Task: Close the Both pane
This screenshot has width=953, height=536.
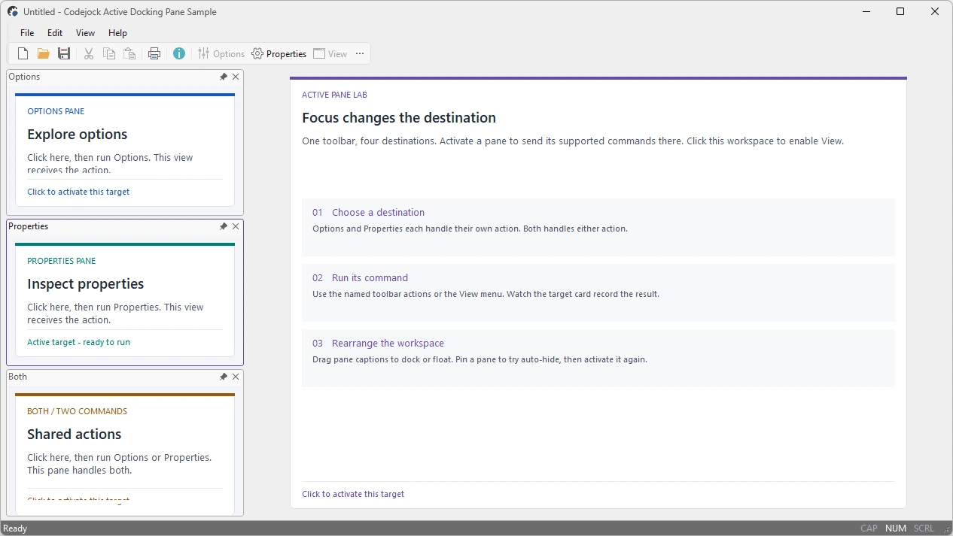Action: point(236,377)
